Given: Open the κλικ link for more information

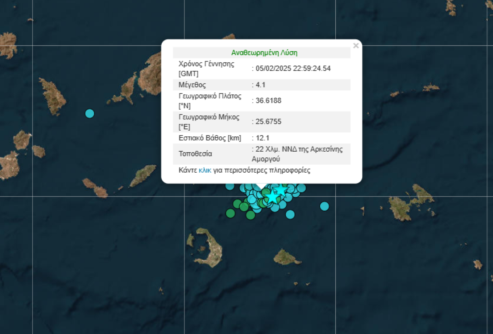Looking at the screenshot, I should (205, 170).
